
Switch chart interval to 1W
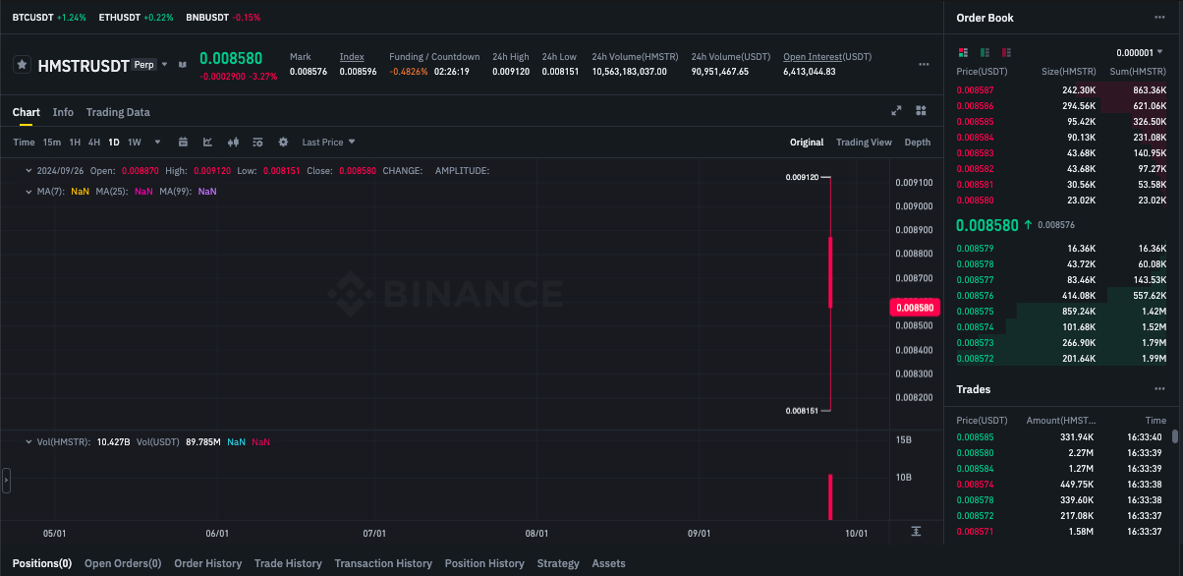tap(135, 143)
